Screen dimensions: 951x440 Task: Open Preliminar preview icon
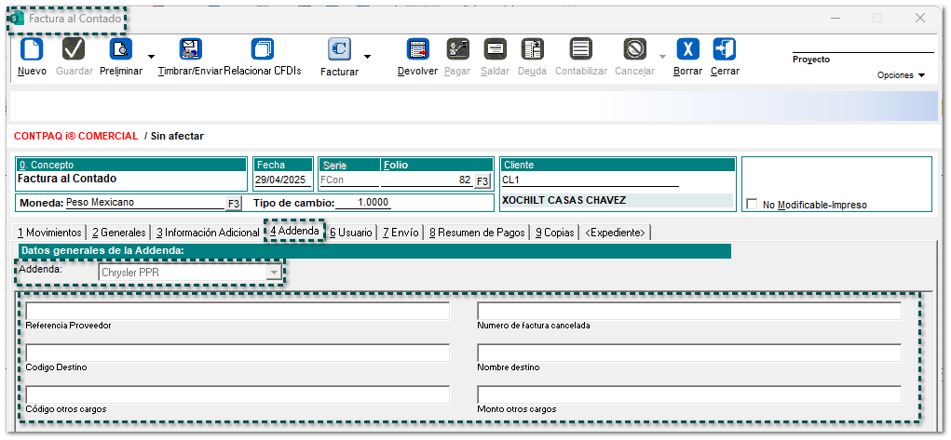[121, 49]
